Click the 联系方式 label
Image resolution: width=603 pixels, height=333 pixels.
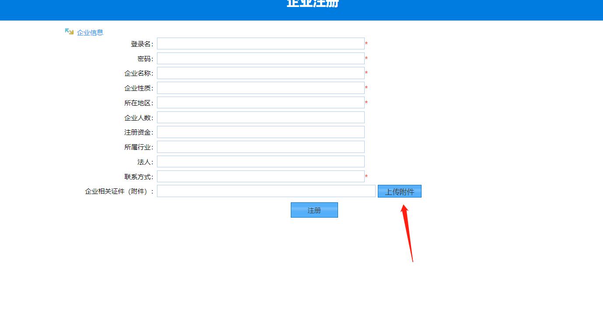pyautogui.click(x=139, y=177)
